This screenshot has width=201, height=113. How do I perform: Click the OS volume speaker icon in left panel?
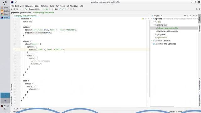(x=5, y=106)
